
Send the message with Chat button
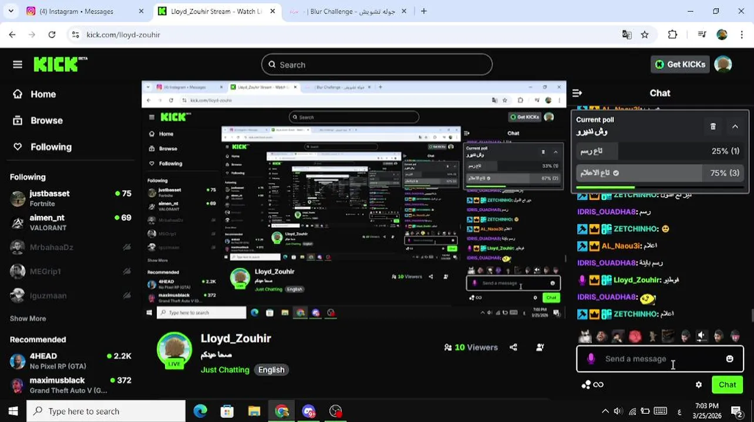point(727,384)
